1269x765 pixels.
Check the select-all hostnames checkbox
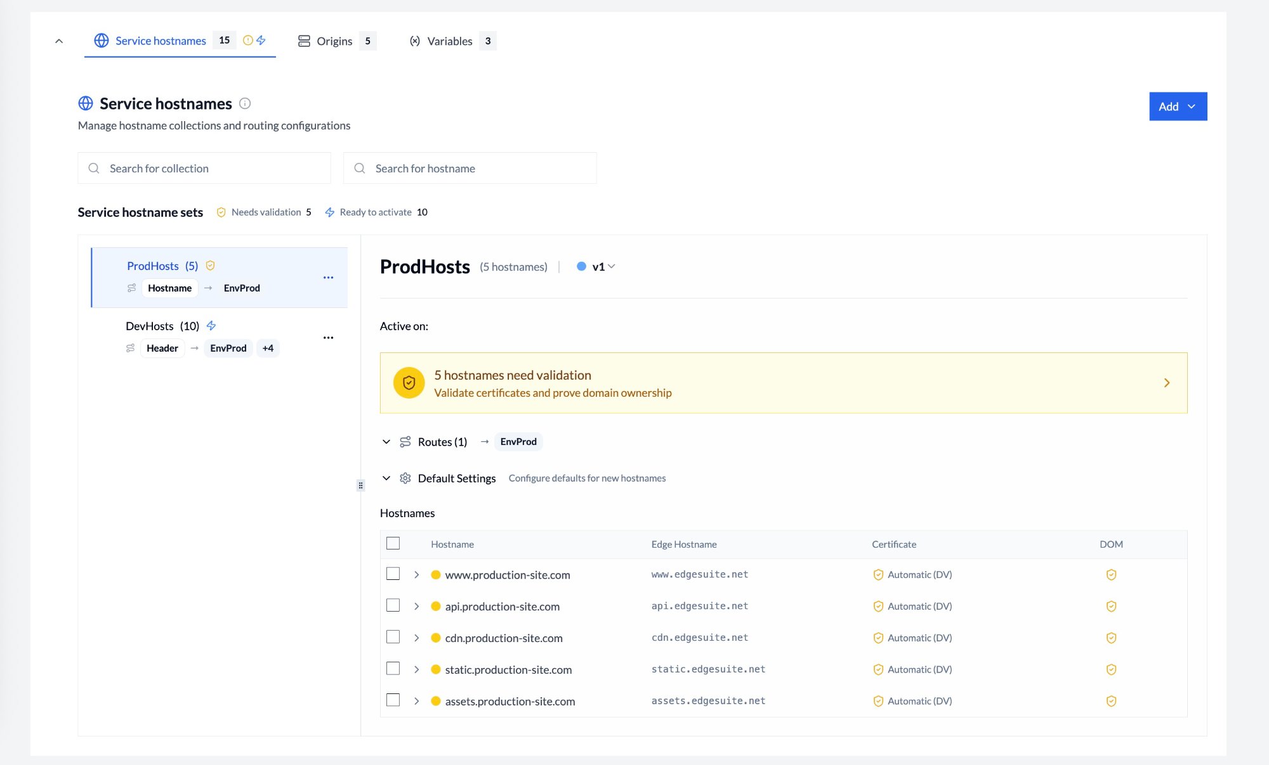[393, 544]
